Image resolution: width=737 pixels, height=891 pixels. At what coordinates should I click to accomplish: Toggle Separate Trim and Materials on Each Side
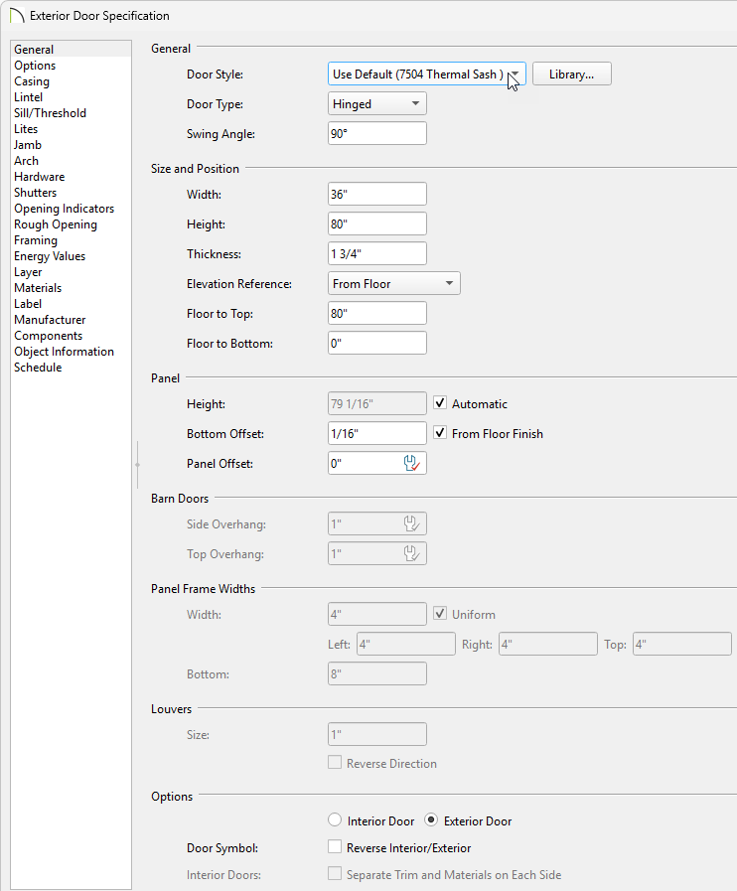(335, 873)
